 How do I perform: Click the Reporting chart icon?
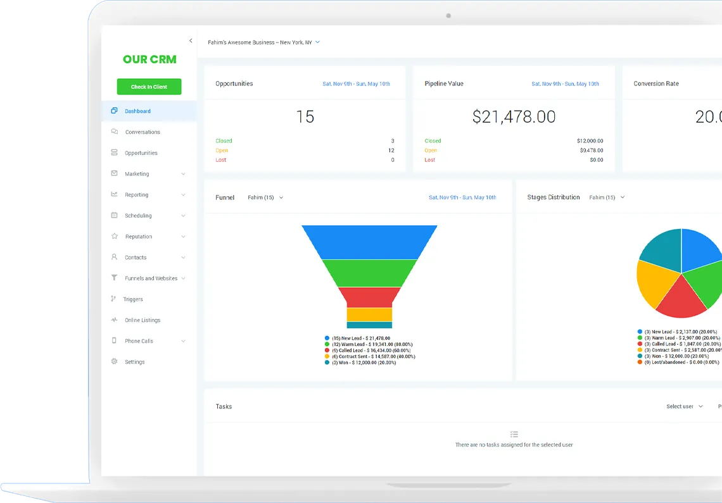114,194
